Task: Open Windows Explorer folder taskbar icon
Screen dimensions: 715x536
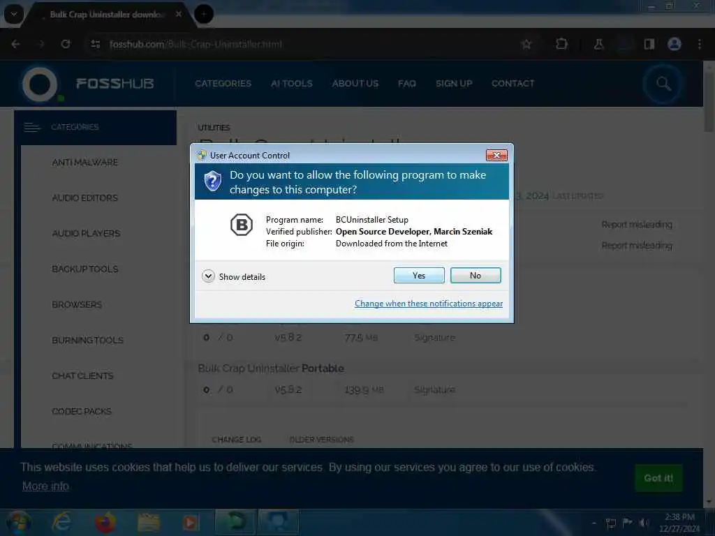Action: pos(148,522)
